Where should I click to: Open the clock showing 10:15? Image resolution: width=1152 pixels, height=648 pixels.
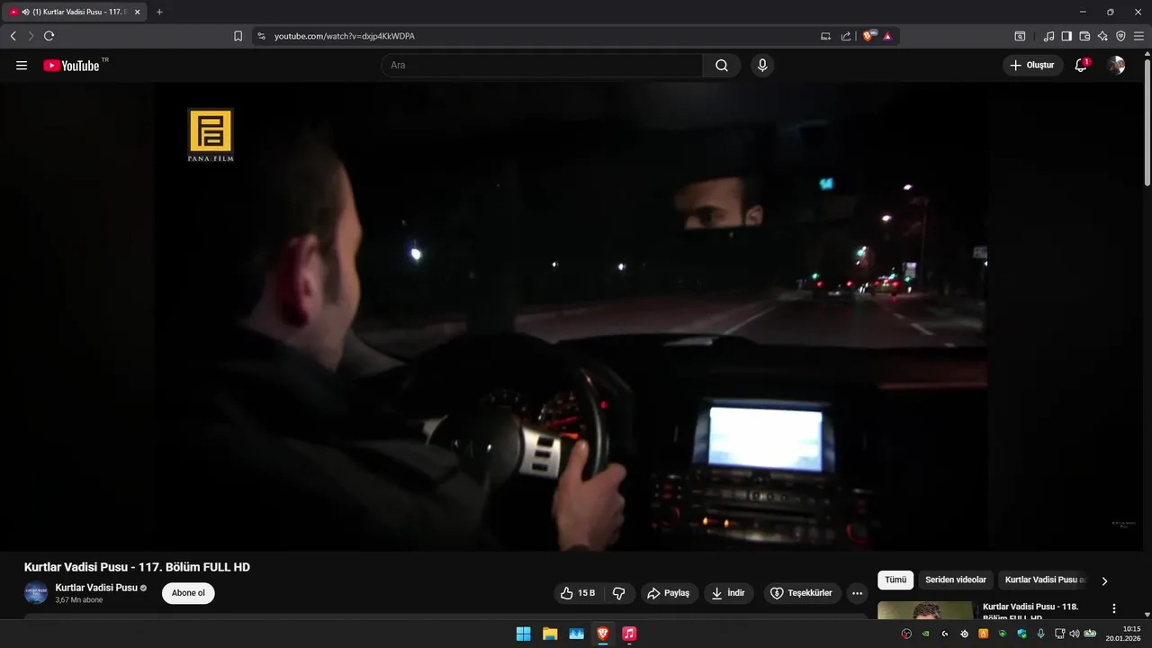(x=1124, y=634)
